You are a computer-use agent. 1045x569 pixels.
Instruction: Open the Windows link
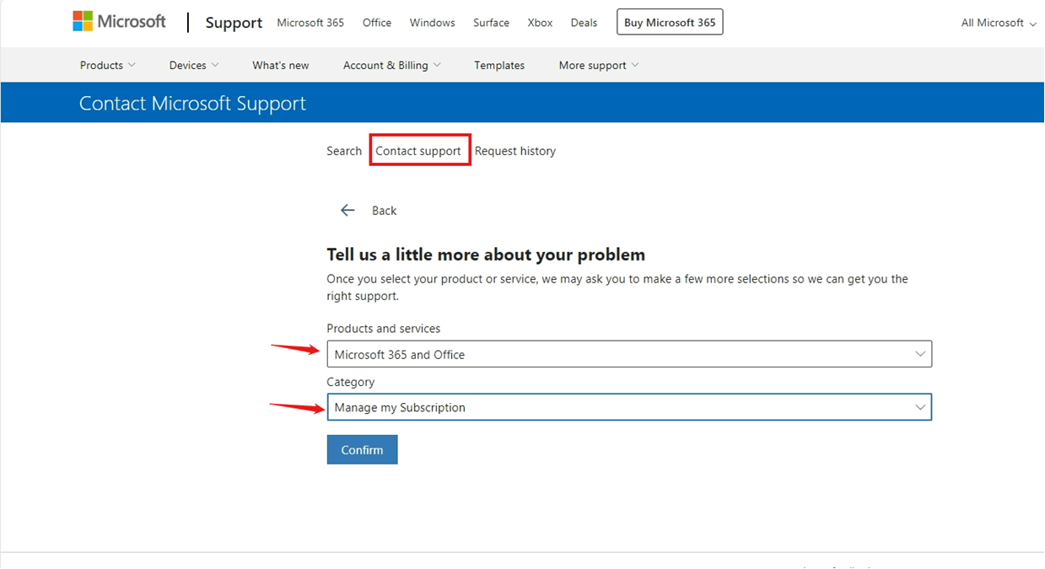coord(432,23)
